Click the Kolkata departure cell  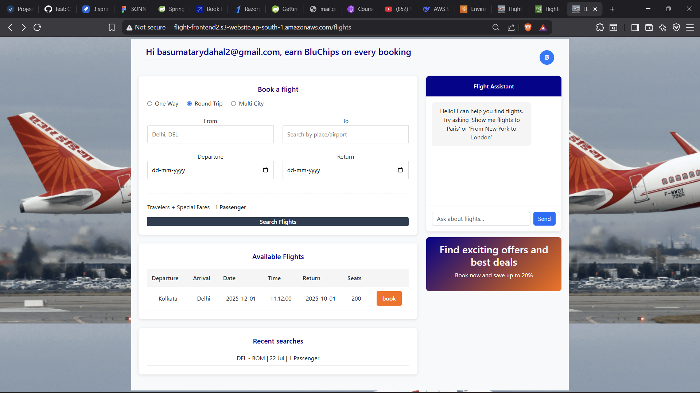click(x=168, y=298)
